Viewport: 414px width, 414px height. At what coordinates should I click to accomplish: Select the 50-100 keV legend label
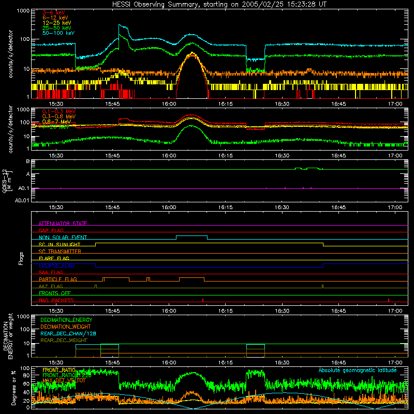pyautogui.click(x=58, y=33)
